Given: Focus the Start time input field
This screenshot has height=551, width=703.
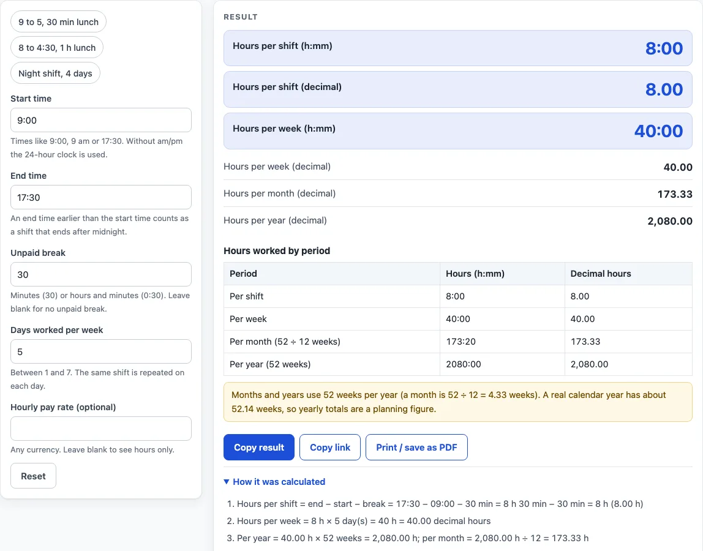Looking at the screenshot, I should (101, 120).
